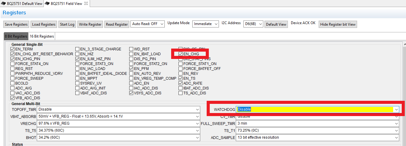Open the 16 Bit Registers tab

pos(42,36)
